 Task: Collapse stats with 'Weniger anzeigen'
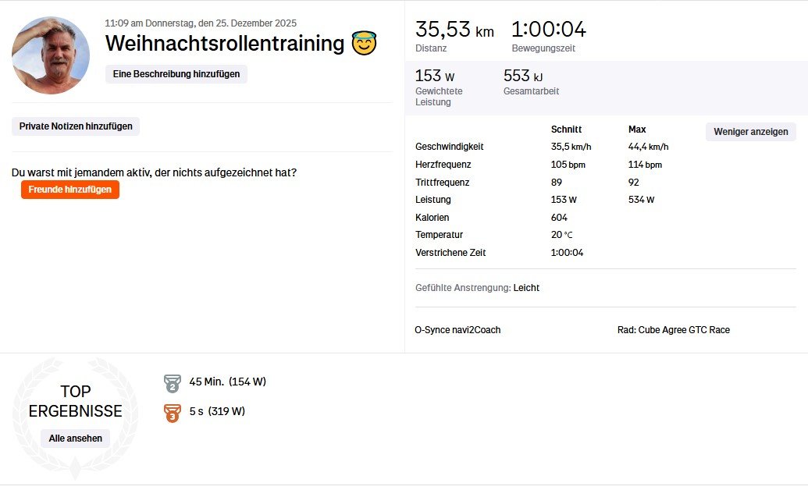pyautogui.click(x=750, y=132)
